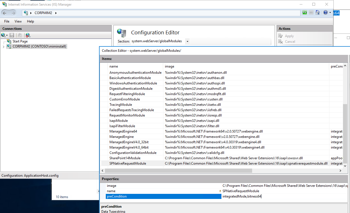Go back with the navigation back arrow
350x213 pixels.
[x=5, y=13]
